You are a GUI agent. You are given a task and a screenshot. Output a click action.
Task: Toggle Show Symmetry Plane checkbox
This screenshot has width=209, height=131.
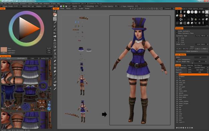point(177,33)
